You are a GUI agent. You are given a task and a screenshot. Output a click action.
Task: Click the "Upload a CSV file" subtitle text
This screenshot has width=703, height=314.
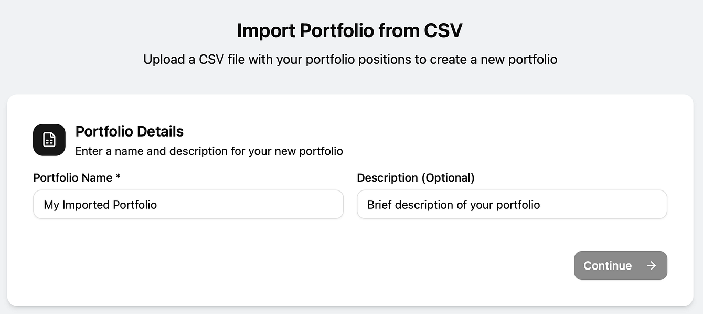350,59
